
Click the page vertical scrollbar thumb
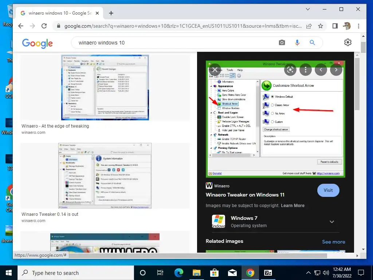click(x=363, y=47)
